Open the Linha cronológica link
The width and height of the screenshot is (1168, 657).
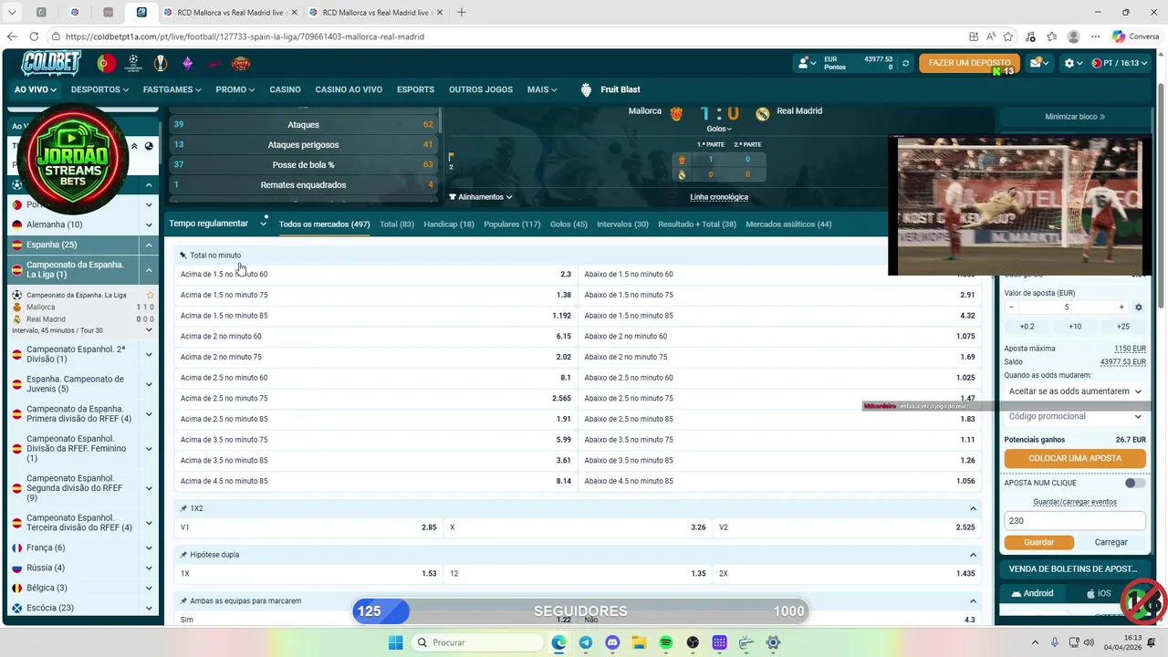719,197
